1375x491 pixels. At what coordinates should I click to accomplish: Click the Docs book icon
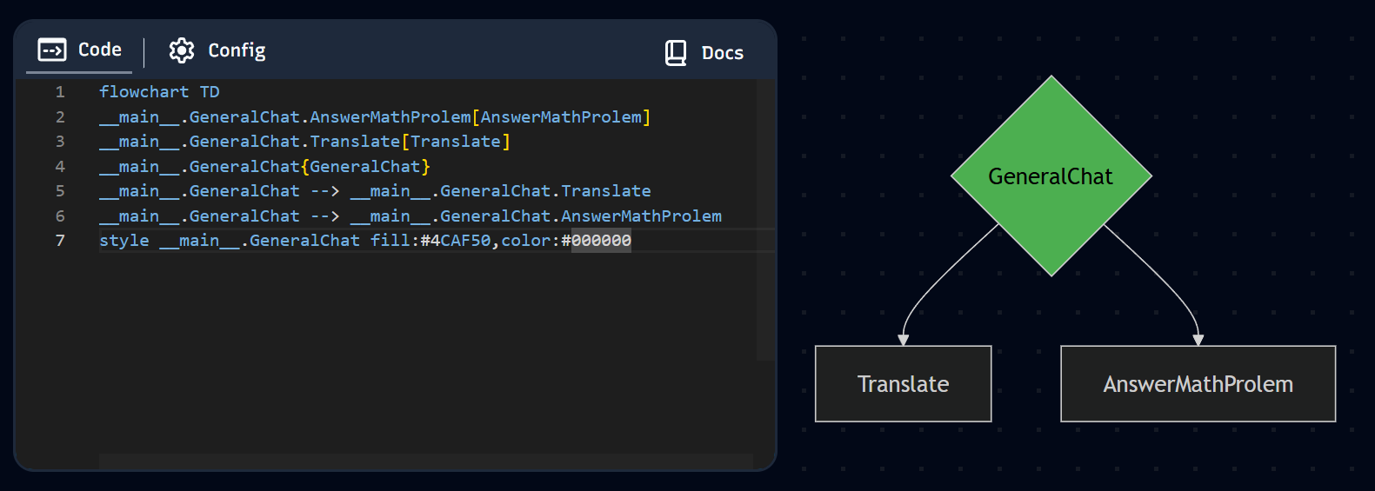coord(676,53)
